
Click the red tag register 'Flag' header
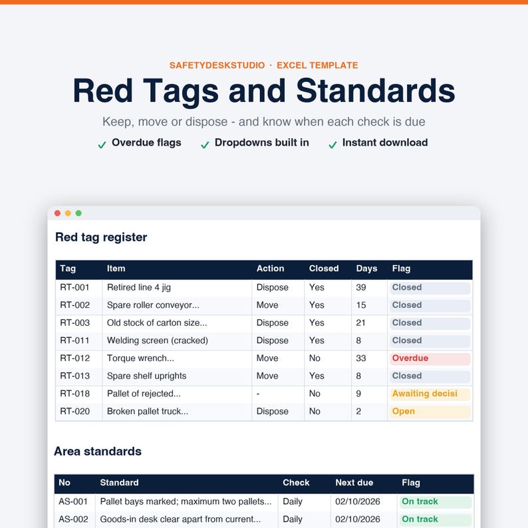401,269
